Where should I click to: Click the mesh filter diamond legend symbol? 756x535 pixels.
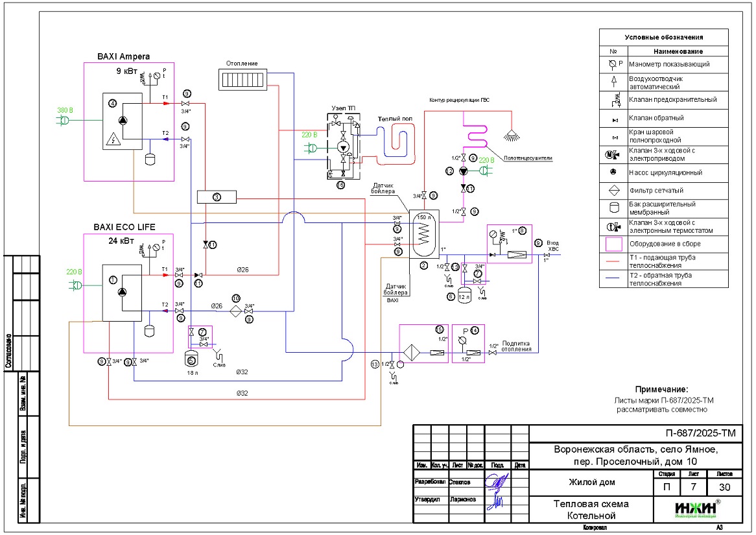pos(612,191)
